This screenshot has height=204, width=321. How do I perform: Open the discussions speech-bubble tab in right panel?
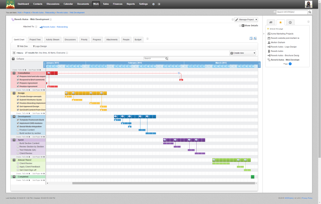[x=271, y=22]
